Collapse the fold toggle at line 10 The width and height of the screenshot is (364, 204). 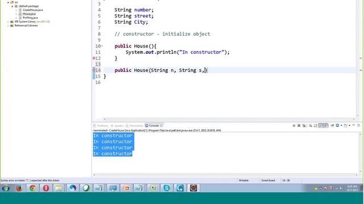coord(102,46)
